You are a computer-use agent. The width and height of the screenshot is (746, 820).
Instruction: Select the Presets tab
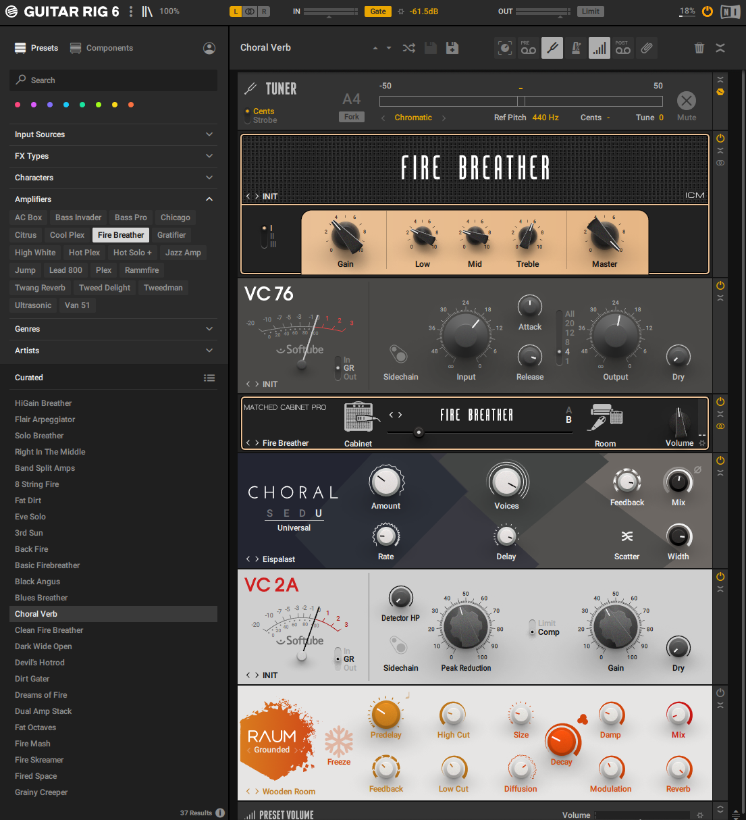tap(36, 48)
